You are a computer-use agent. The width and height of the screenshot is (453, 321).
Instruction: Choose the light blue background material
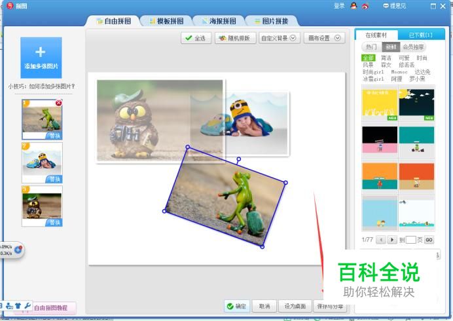point(380,213)
